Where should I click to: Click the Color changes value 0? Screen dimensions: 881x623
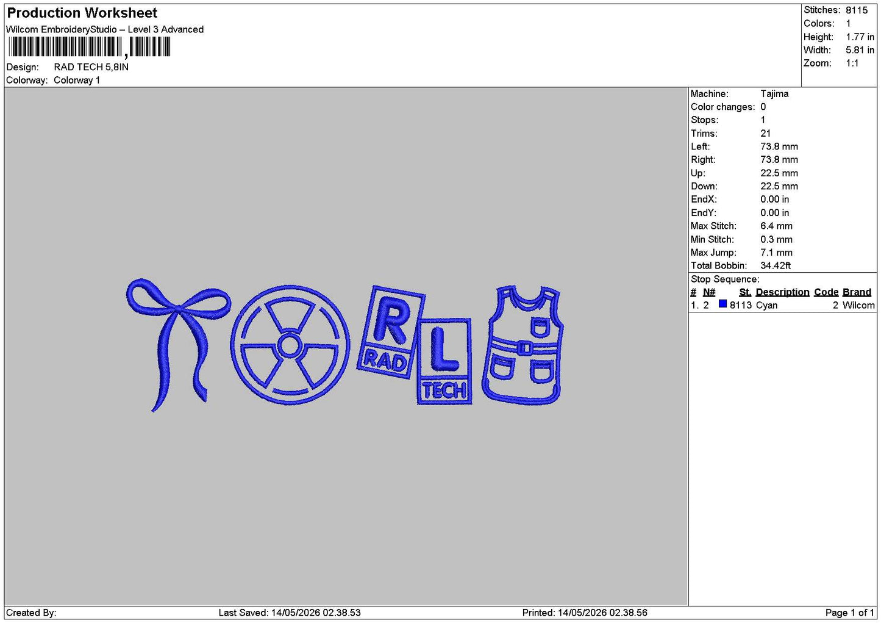(x=763, y=107)
